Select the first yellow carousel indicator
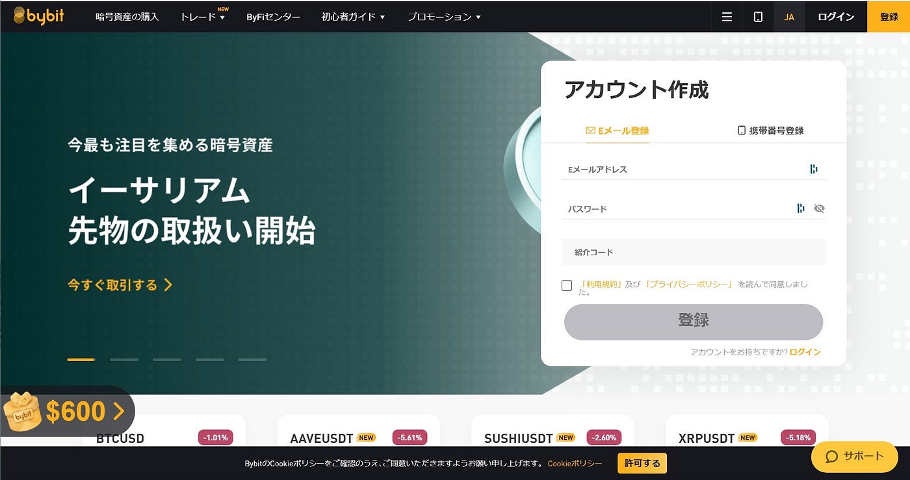Screen dimensions: 910x480 tap(81, 359)
